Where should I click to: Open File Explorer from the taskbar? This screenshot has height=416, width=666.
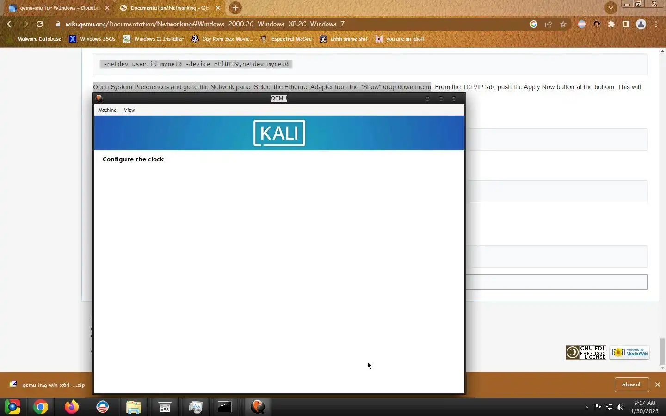point(133,407)
